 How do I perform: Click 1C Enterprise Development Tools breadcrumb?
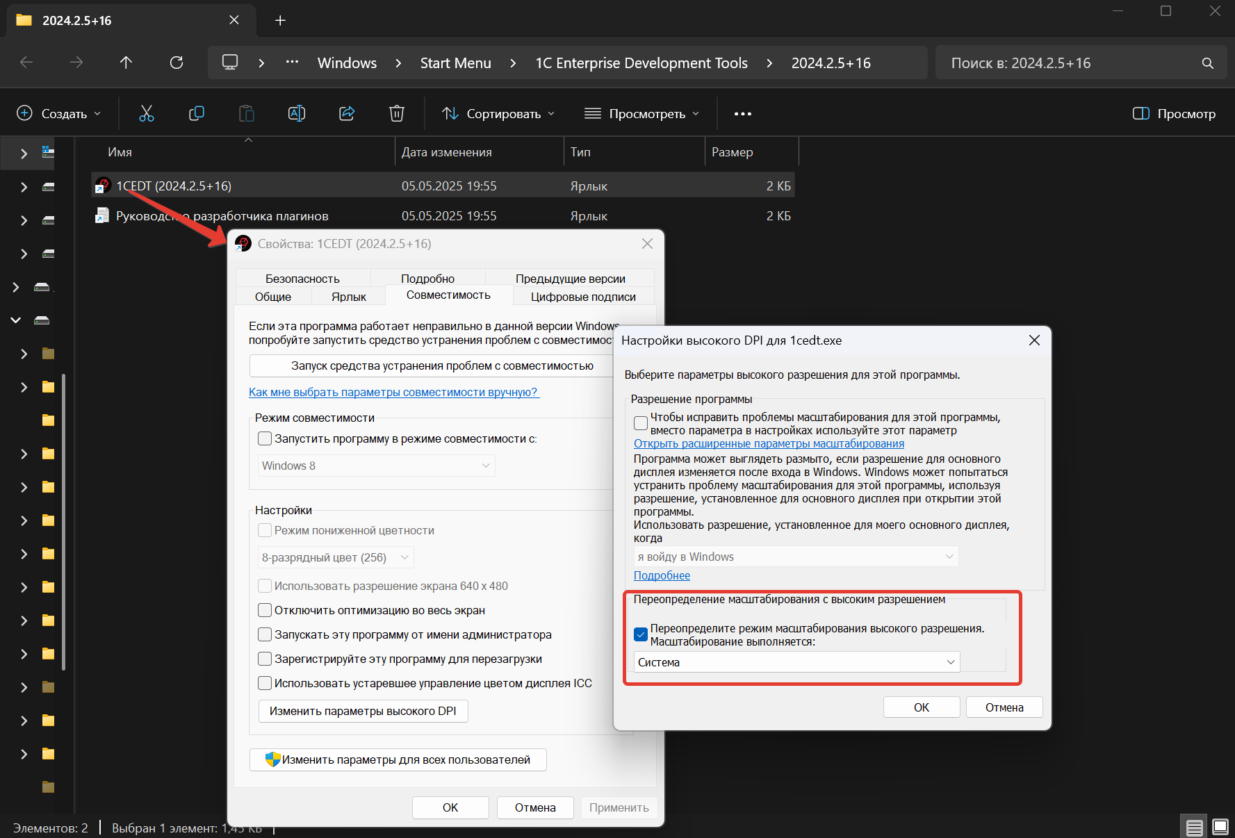click(641, 63)
